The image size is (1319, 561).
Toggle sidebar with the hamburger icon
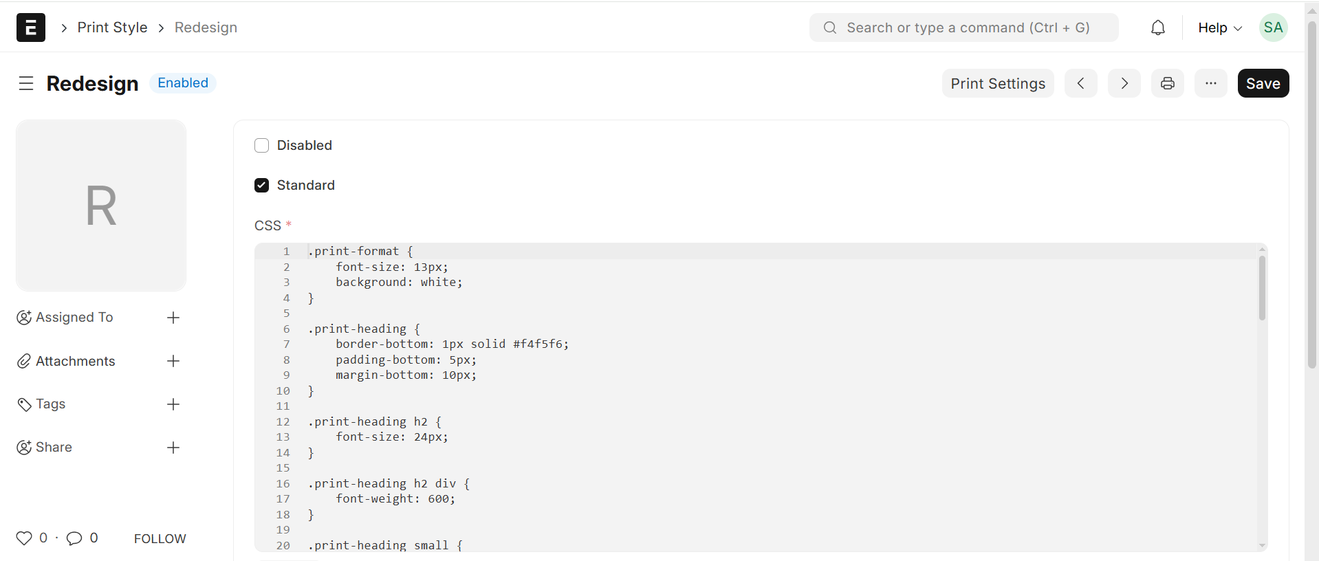(26, 83)
